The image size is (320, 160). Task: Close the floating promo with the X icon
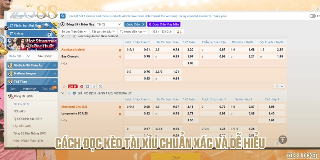coord(6,28)
